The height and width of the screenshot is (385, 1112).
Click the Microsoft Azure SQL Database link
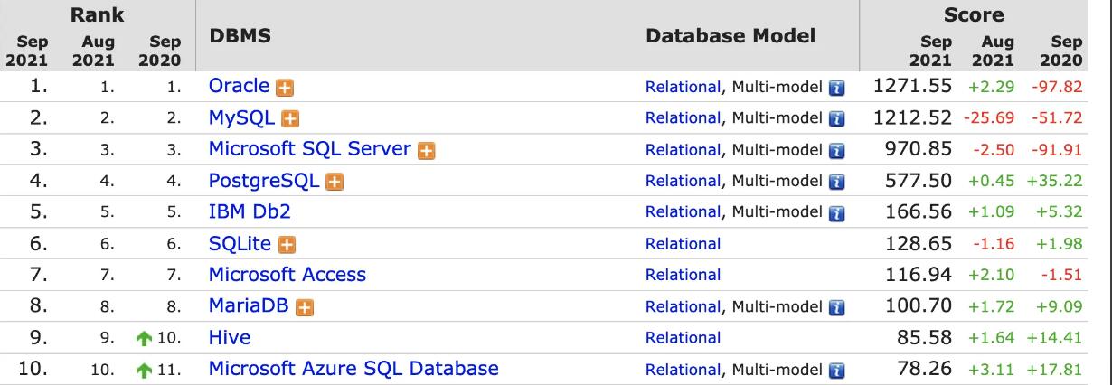click(x=353, y=369)
